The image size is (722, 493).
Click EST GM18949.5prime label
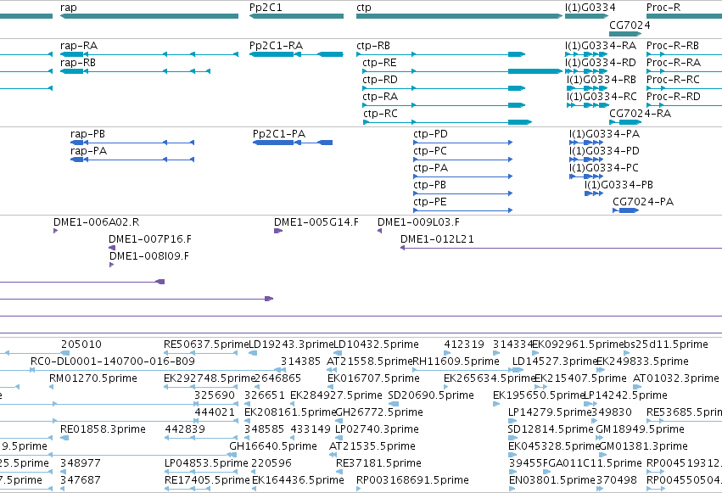[x=640, y=429]
